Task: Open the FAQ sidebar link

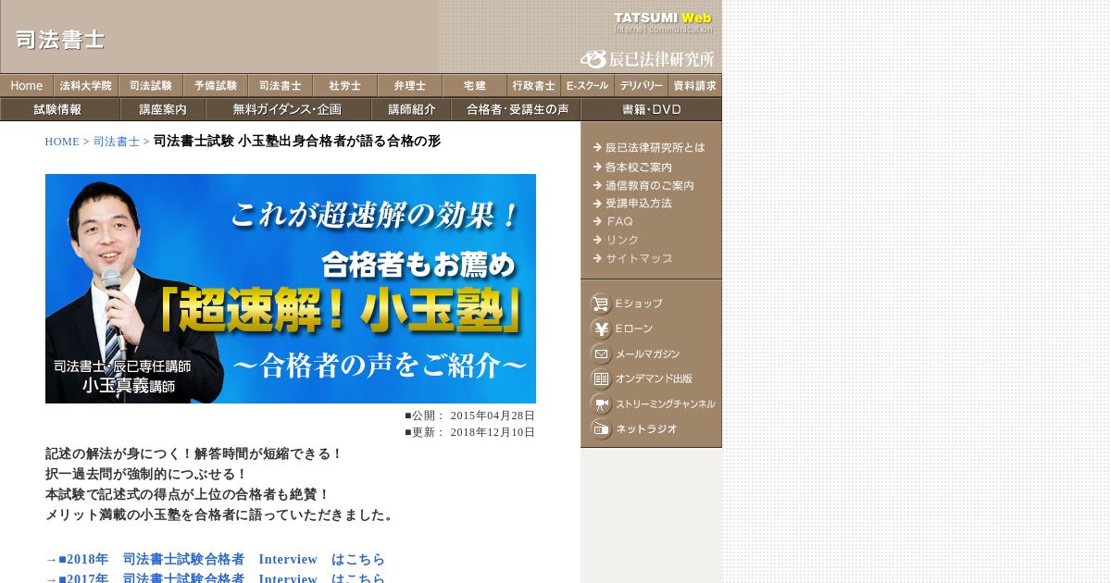Action: (614, 221)
